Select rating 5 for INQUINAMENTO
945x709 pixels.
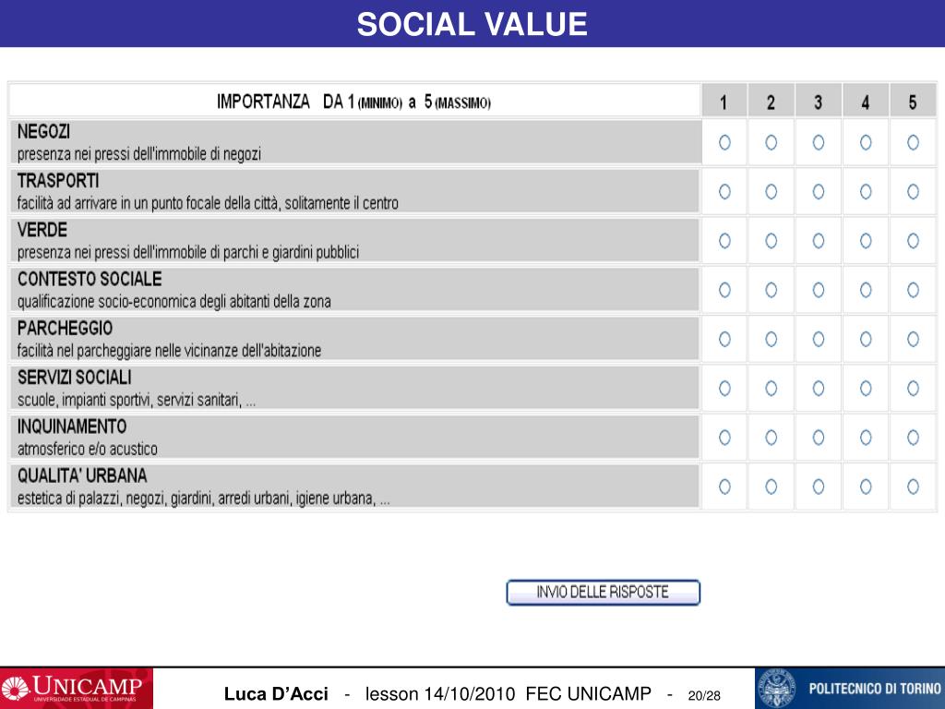[x=913, y=437]
